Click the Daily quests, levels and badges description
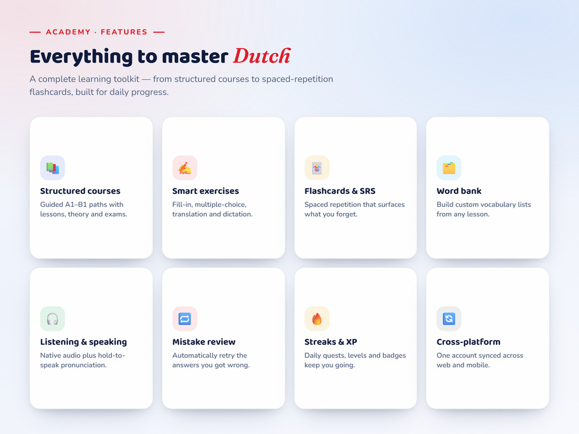 click(355, 360)
